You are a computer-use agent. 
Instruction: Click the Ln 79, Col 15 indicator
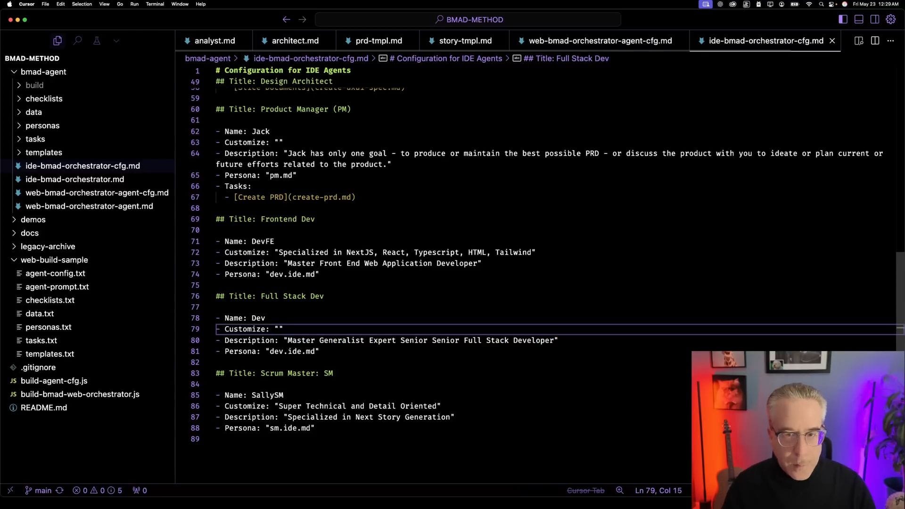pos(658,490)
